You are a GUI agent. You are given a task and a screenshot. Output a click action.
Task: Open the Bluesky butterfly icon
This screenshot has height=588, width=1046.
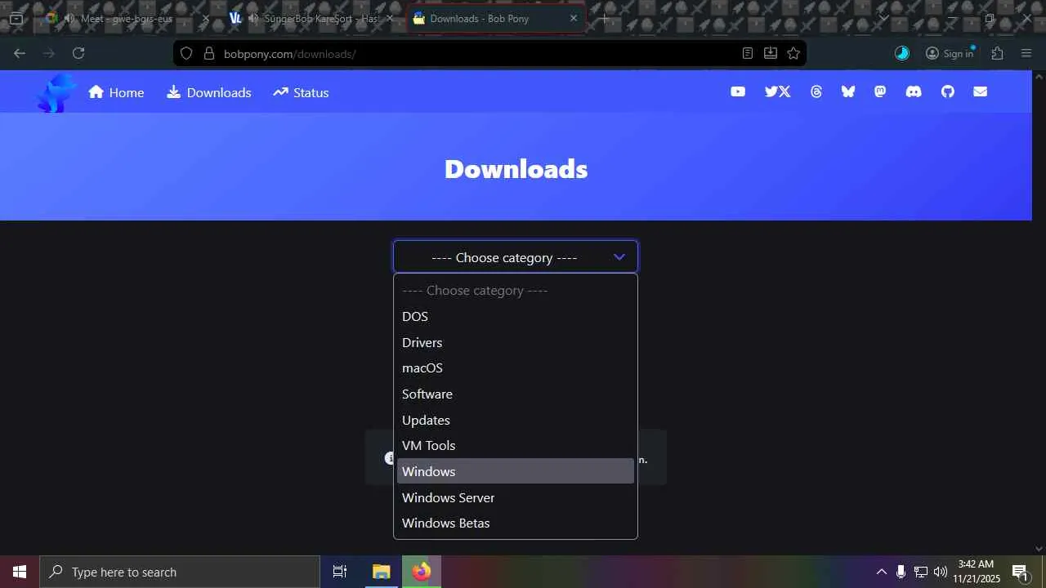848,92
